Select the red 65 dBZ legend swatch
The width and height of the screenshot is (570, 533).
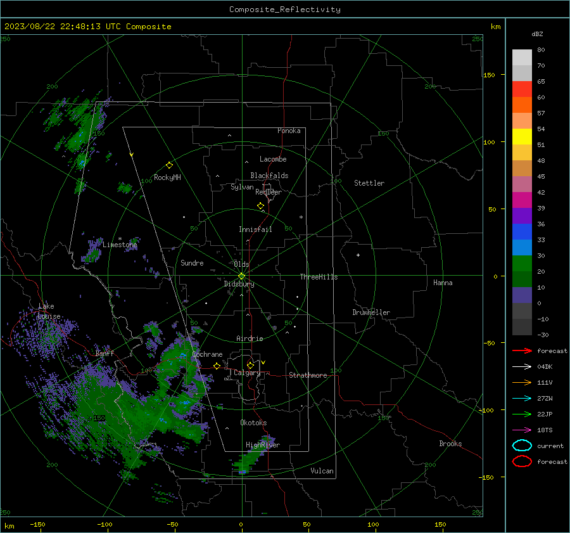point(522,89)
